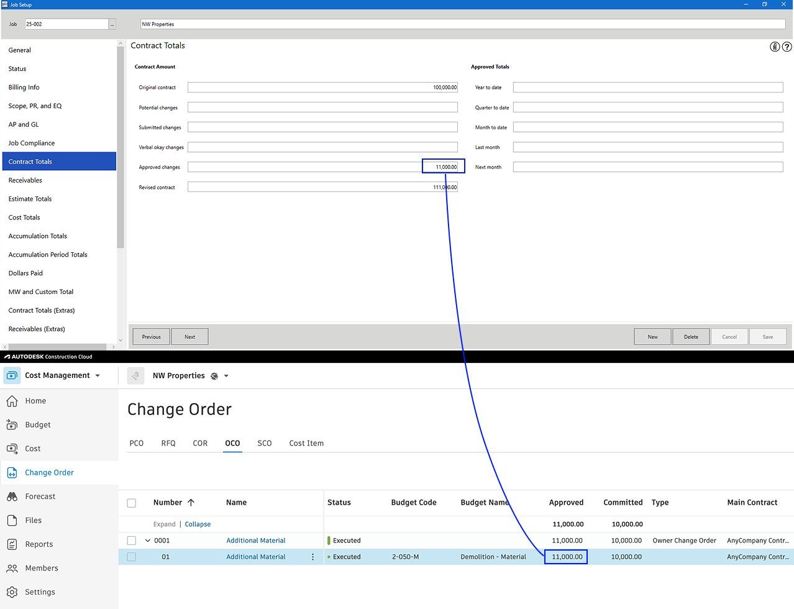The width and height of the screenshot is (794, 609).
Task: Check the checkbox for OCO row 0001
Action: click(131, 540)
